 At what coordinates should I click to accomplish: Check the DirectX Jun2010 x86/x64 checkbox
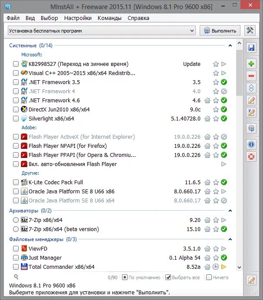point(16,109)
